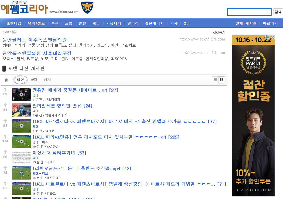Screen dimensions: 294x199
Task: Open the 풋볼매니저 menu
Action: (155, 23)
